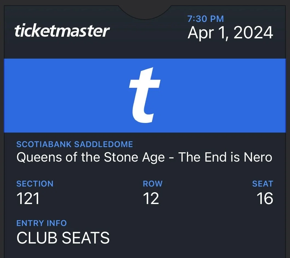The width and height of the screenshot is (290, 258).
Task: Click the SCOTIABANK SADDLEDOME venue label
Action: 75,144
